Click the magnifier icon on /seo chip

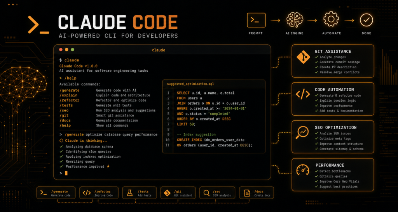[x=207, y=193]
